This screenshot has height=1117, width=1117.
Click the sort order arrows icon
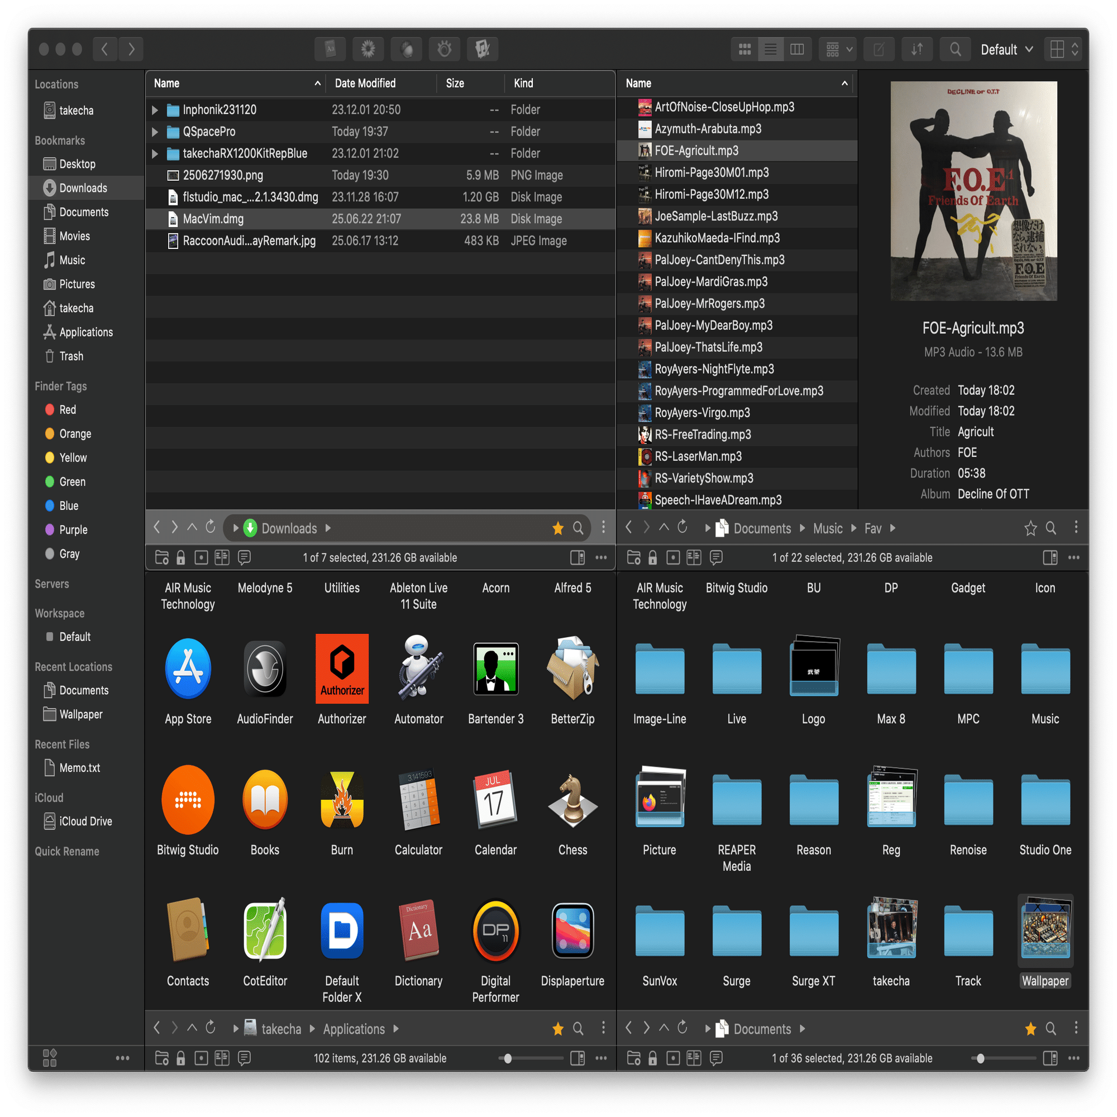pos(917,49)
